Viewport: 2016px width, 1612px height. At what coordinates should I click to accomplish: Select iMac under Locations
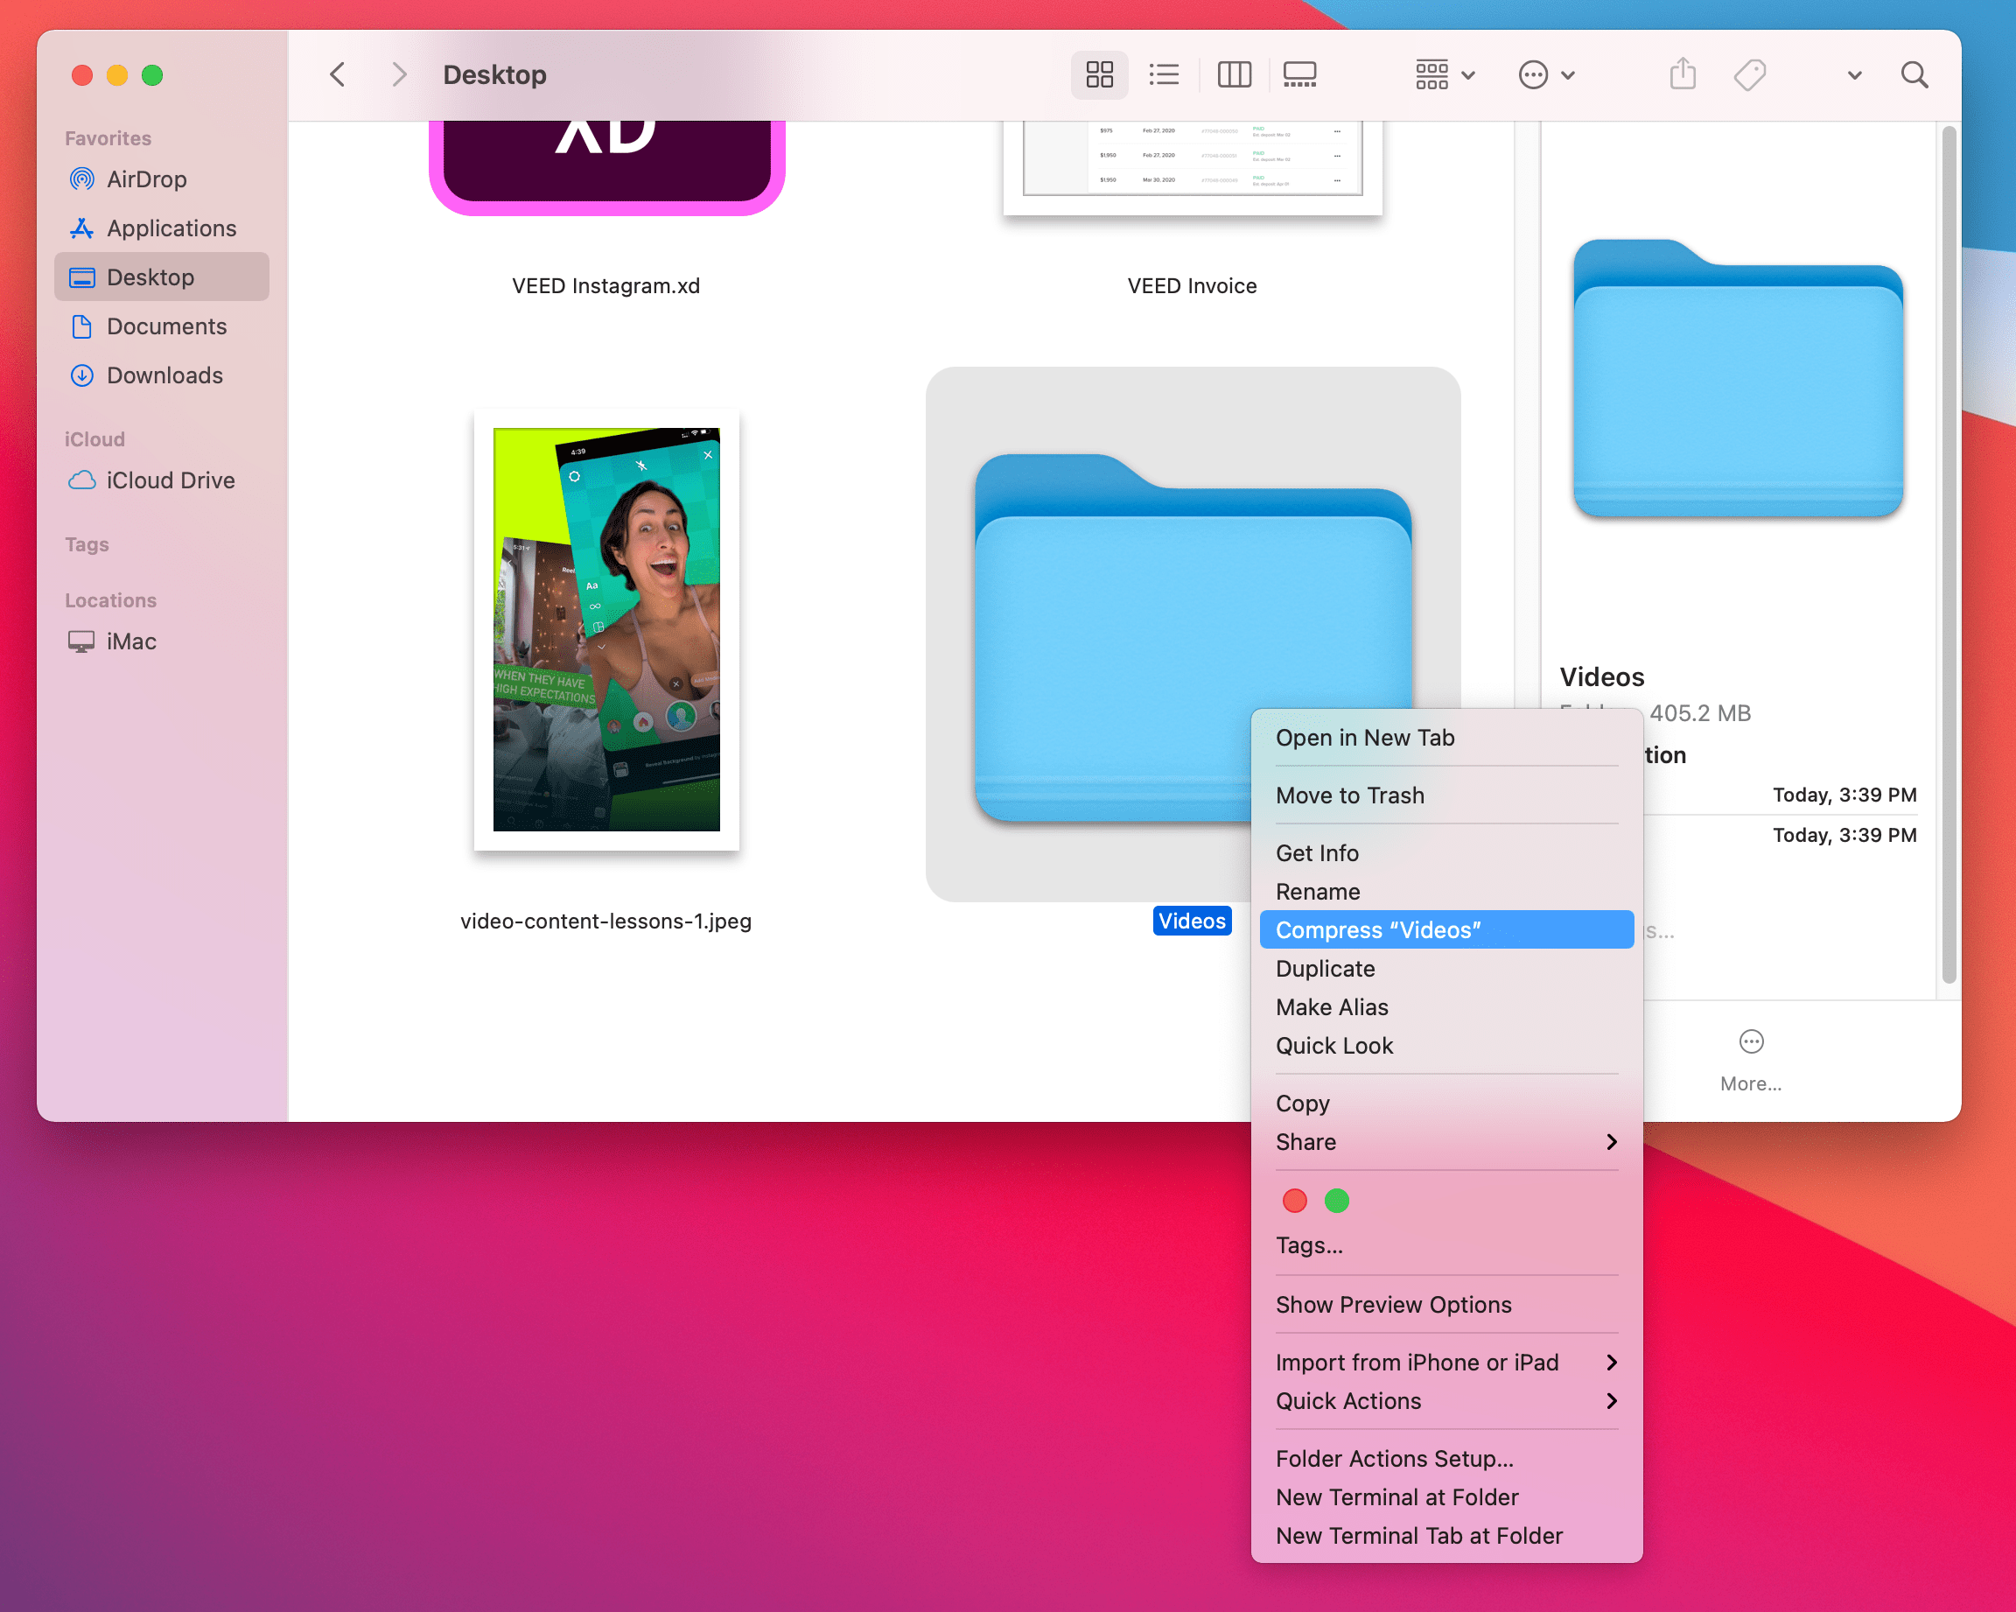click(129, 641)
